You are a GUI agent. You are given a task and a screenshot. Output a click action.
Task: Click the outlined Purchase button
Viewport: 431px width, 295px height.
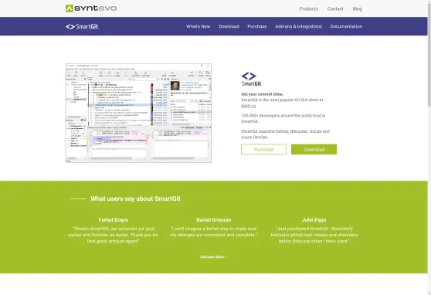click(263, 149)
